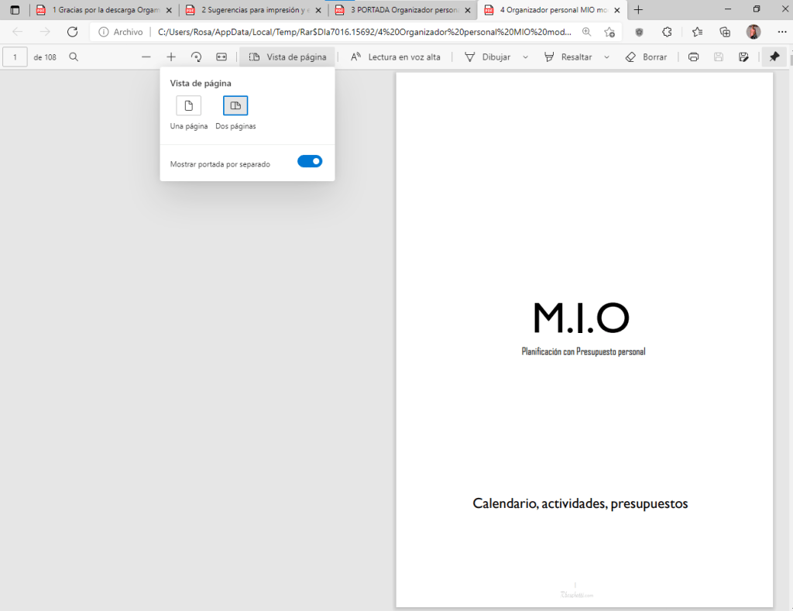This screenshot has height=611, width=793.
Task: Click the Lectura en voz alta button
Action: [396, 57]
